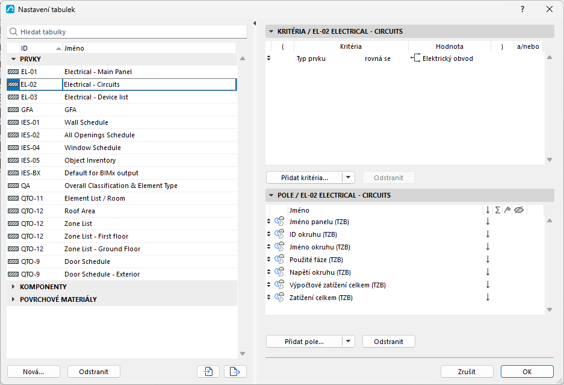564x385 pixels.
Task: Click the Nová... button
Action: (34, 372)
